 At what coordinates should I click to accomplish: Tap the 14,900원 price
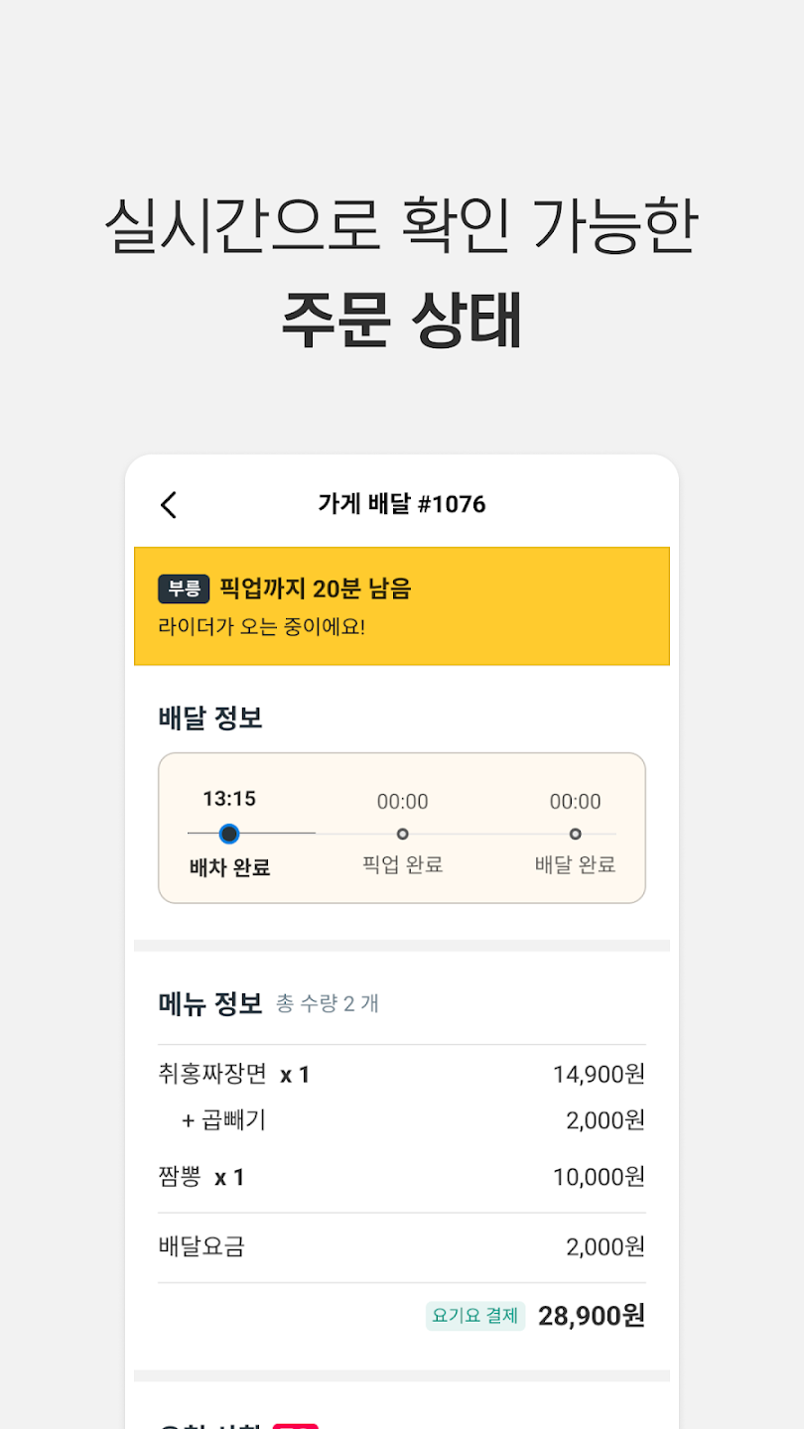599,1074
